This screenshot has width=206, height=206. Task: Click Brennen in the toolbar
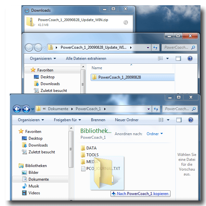(98, 120)
